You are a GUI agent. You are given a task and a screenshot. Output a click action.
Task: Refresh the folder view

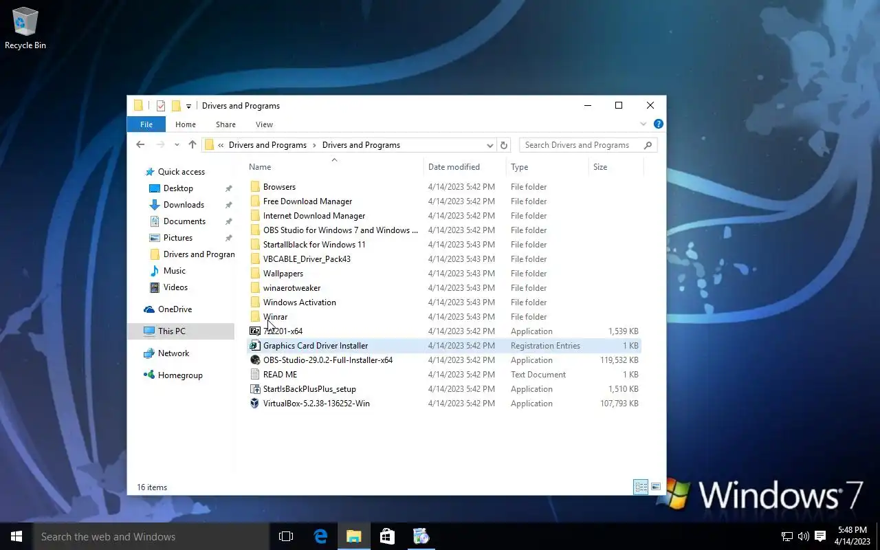(504, 145)
